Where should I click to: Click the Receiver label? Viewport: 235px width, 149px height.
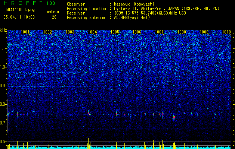point(76,13)
